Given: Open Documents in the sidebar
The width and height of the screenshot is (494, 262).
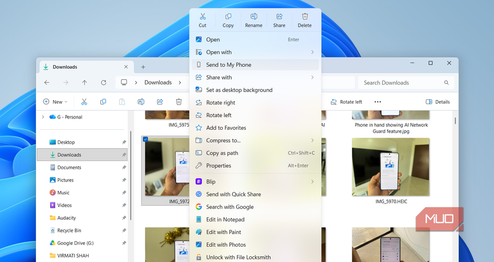Looking at the screenshot, I should tap(82, 167).
